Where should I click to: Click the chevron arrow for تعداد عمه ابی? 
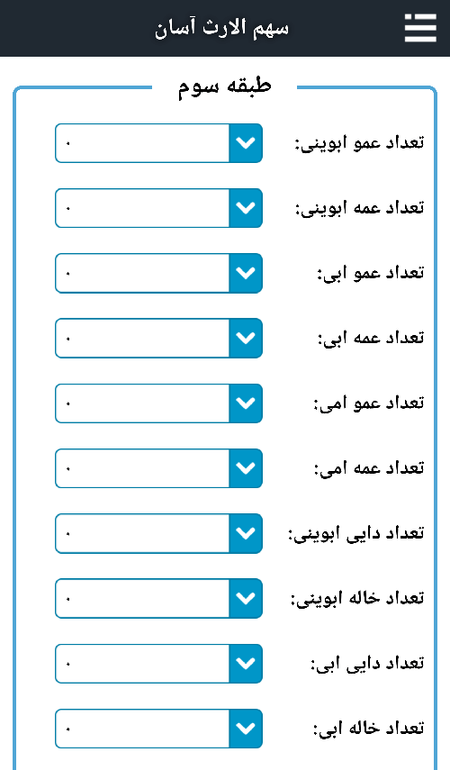pos(246,338)
